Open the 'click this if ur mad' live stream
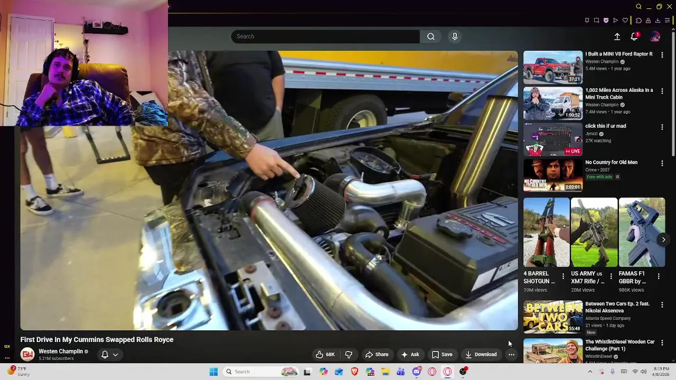This screenshot has width=676, height=380. [552, 139]
